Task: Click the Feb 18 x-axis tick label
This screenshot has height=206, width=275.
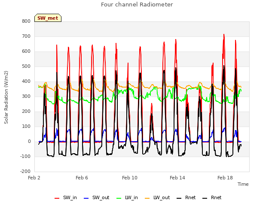Action: (225, 178)
